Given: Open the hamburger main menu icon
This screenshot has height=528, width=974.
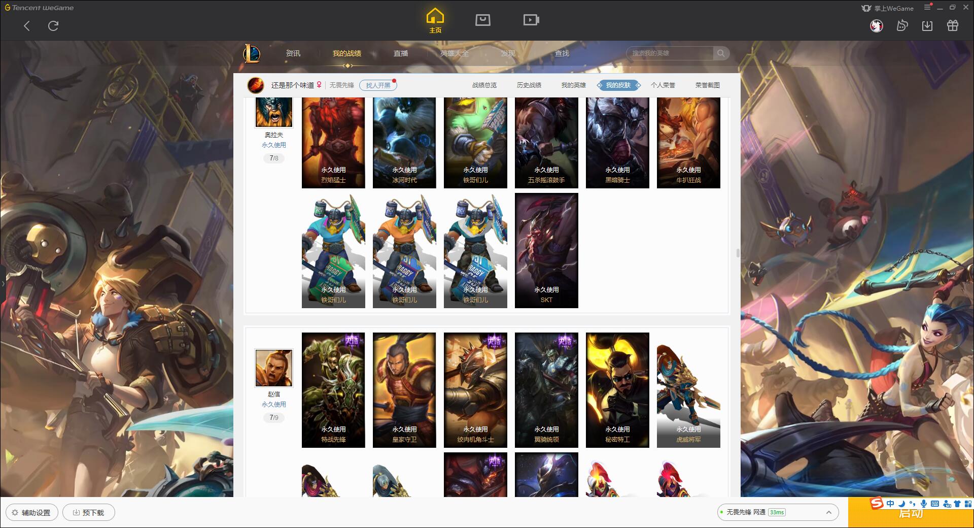Looking at the screenshot, I should coord(927,7).
